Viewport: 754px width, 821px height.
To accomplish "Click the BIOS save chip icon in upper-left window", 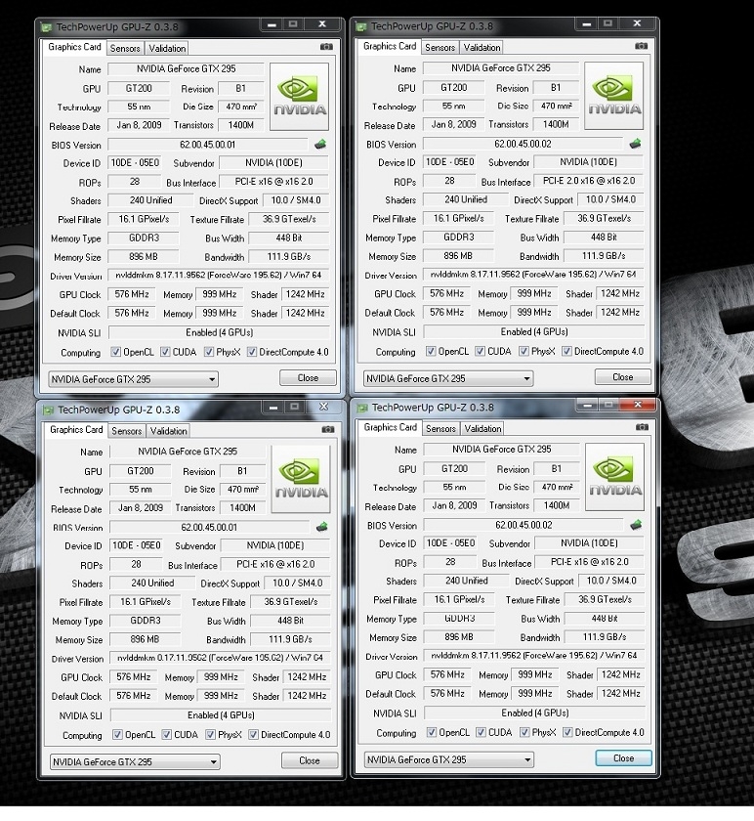I will click(x=320, y=144).
